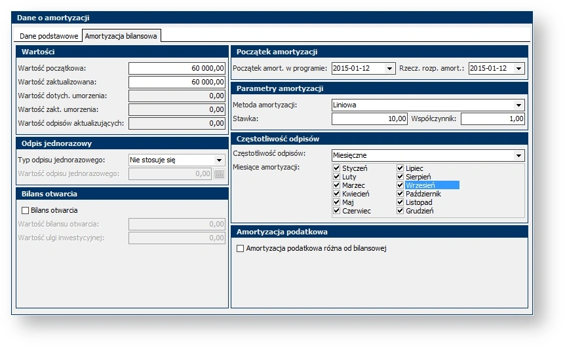Viewport: 565px width, 347px height.
Task: Check Amortyzacja podatkowa różna od bilansowej
Action: [x=240, y=248]
